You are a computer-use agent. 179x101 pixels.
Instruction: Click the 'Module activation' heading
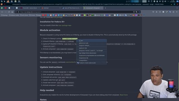pyautogui.click(x=50, y=30)
